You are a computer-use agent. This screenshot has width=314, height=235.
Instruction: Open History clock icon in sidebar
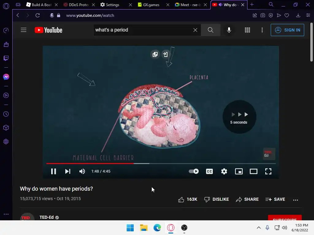6,114
